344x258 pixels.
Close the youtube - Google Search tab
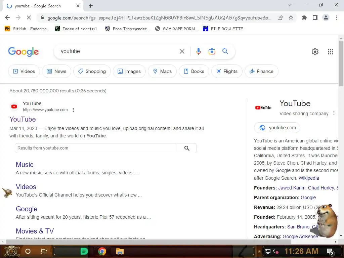[78, 6]
